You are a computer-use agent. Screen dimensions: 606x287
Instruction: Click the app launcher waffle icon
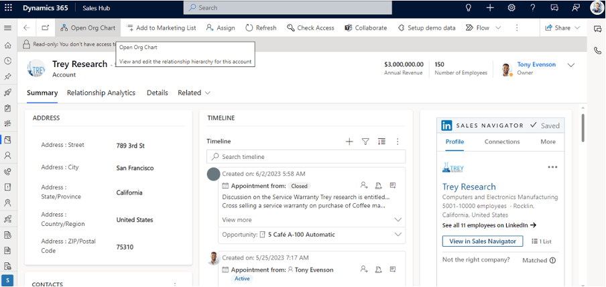(9, 7)
